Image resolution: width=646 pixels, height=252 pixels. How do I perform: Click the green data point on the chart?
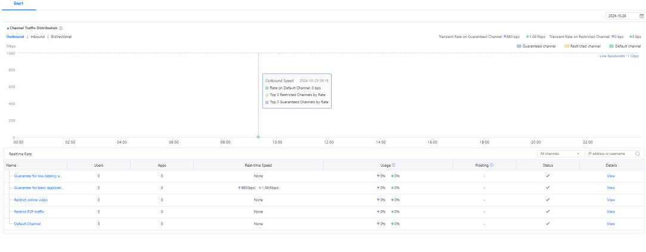(258, 137)
